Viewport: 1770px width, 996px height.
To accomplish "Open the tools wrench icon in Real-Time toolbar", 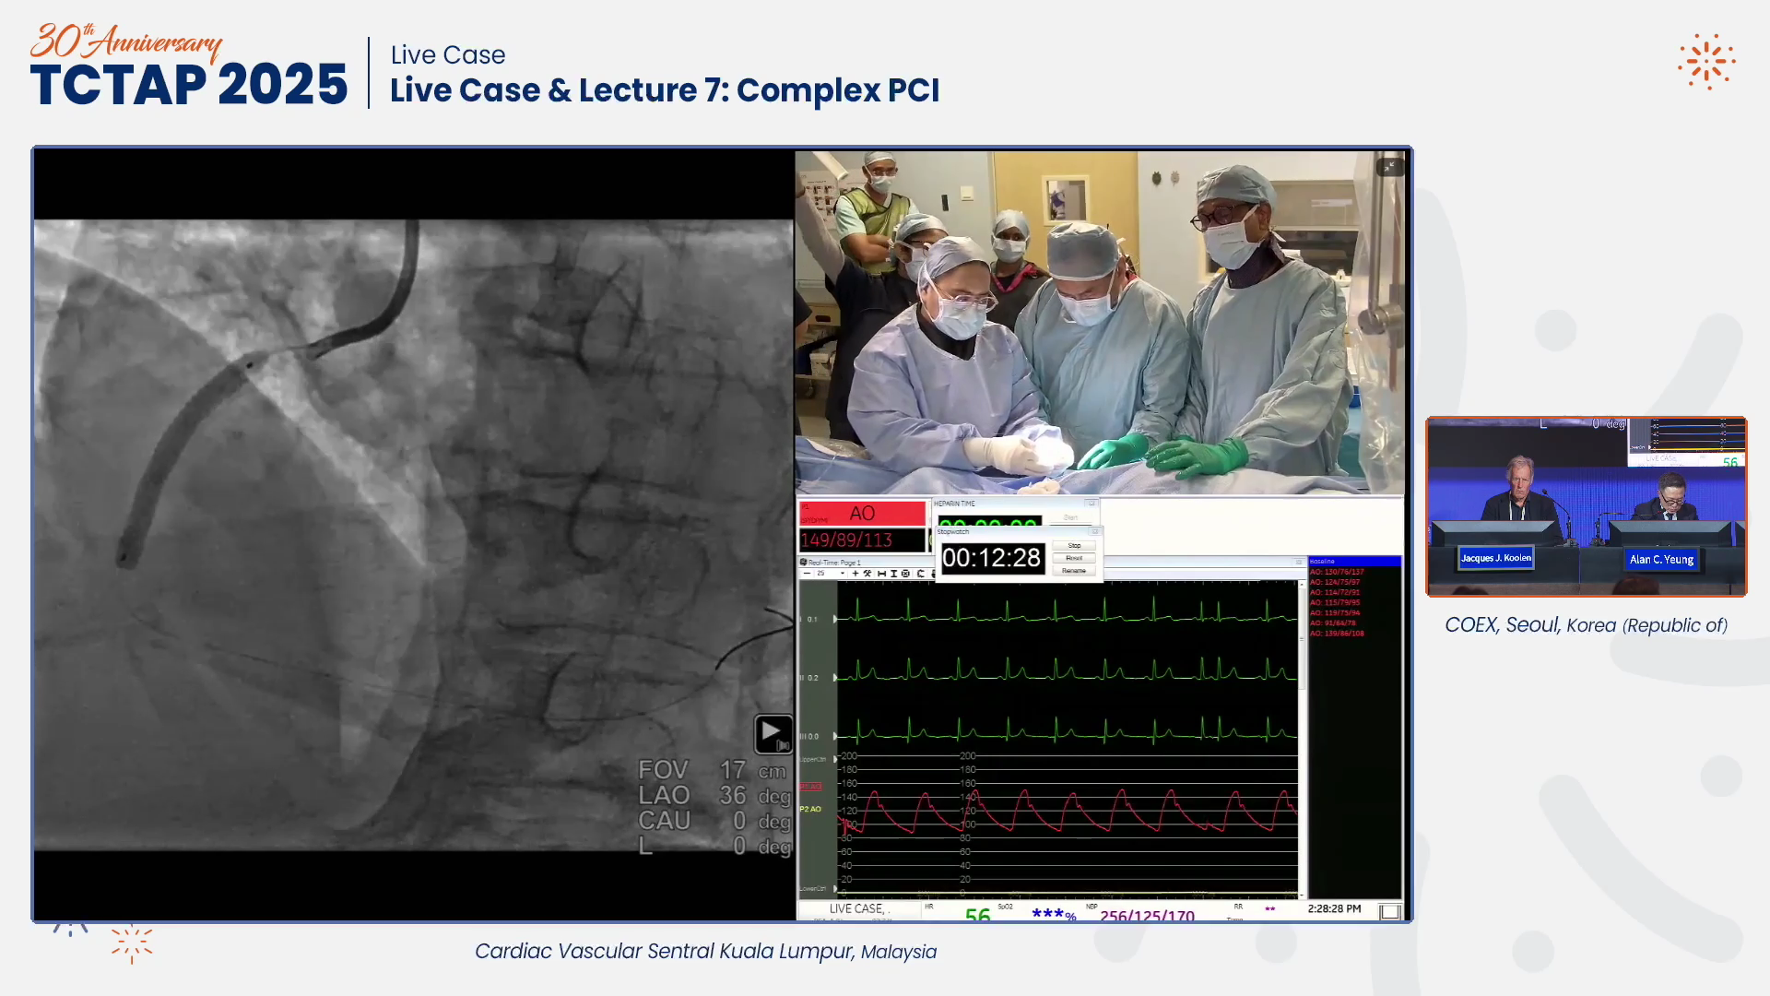I will (x=867, y=573).
